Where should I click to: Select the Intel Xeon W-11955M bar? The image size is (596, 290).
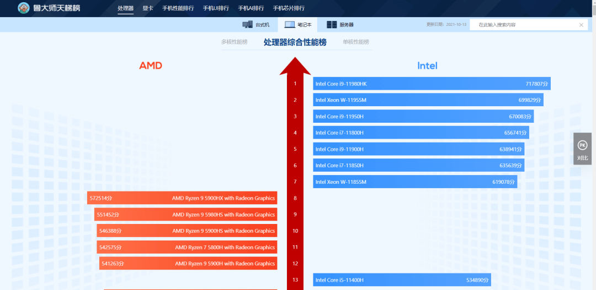tap(428, 100)
